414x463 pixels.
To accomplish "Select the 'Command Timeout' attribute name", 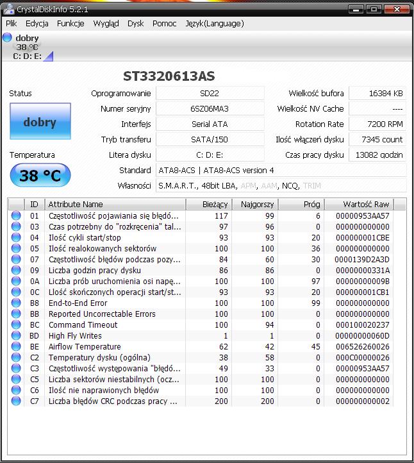I will click(x=83, y=325).
